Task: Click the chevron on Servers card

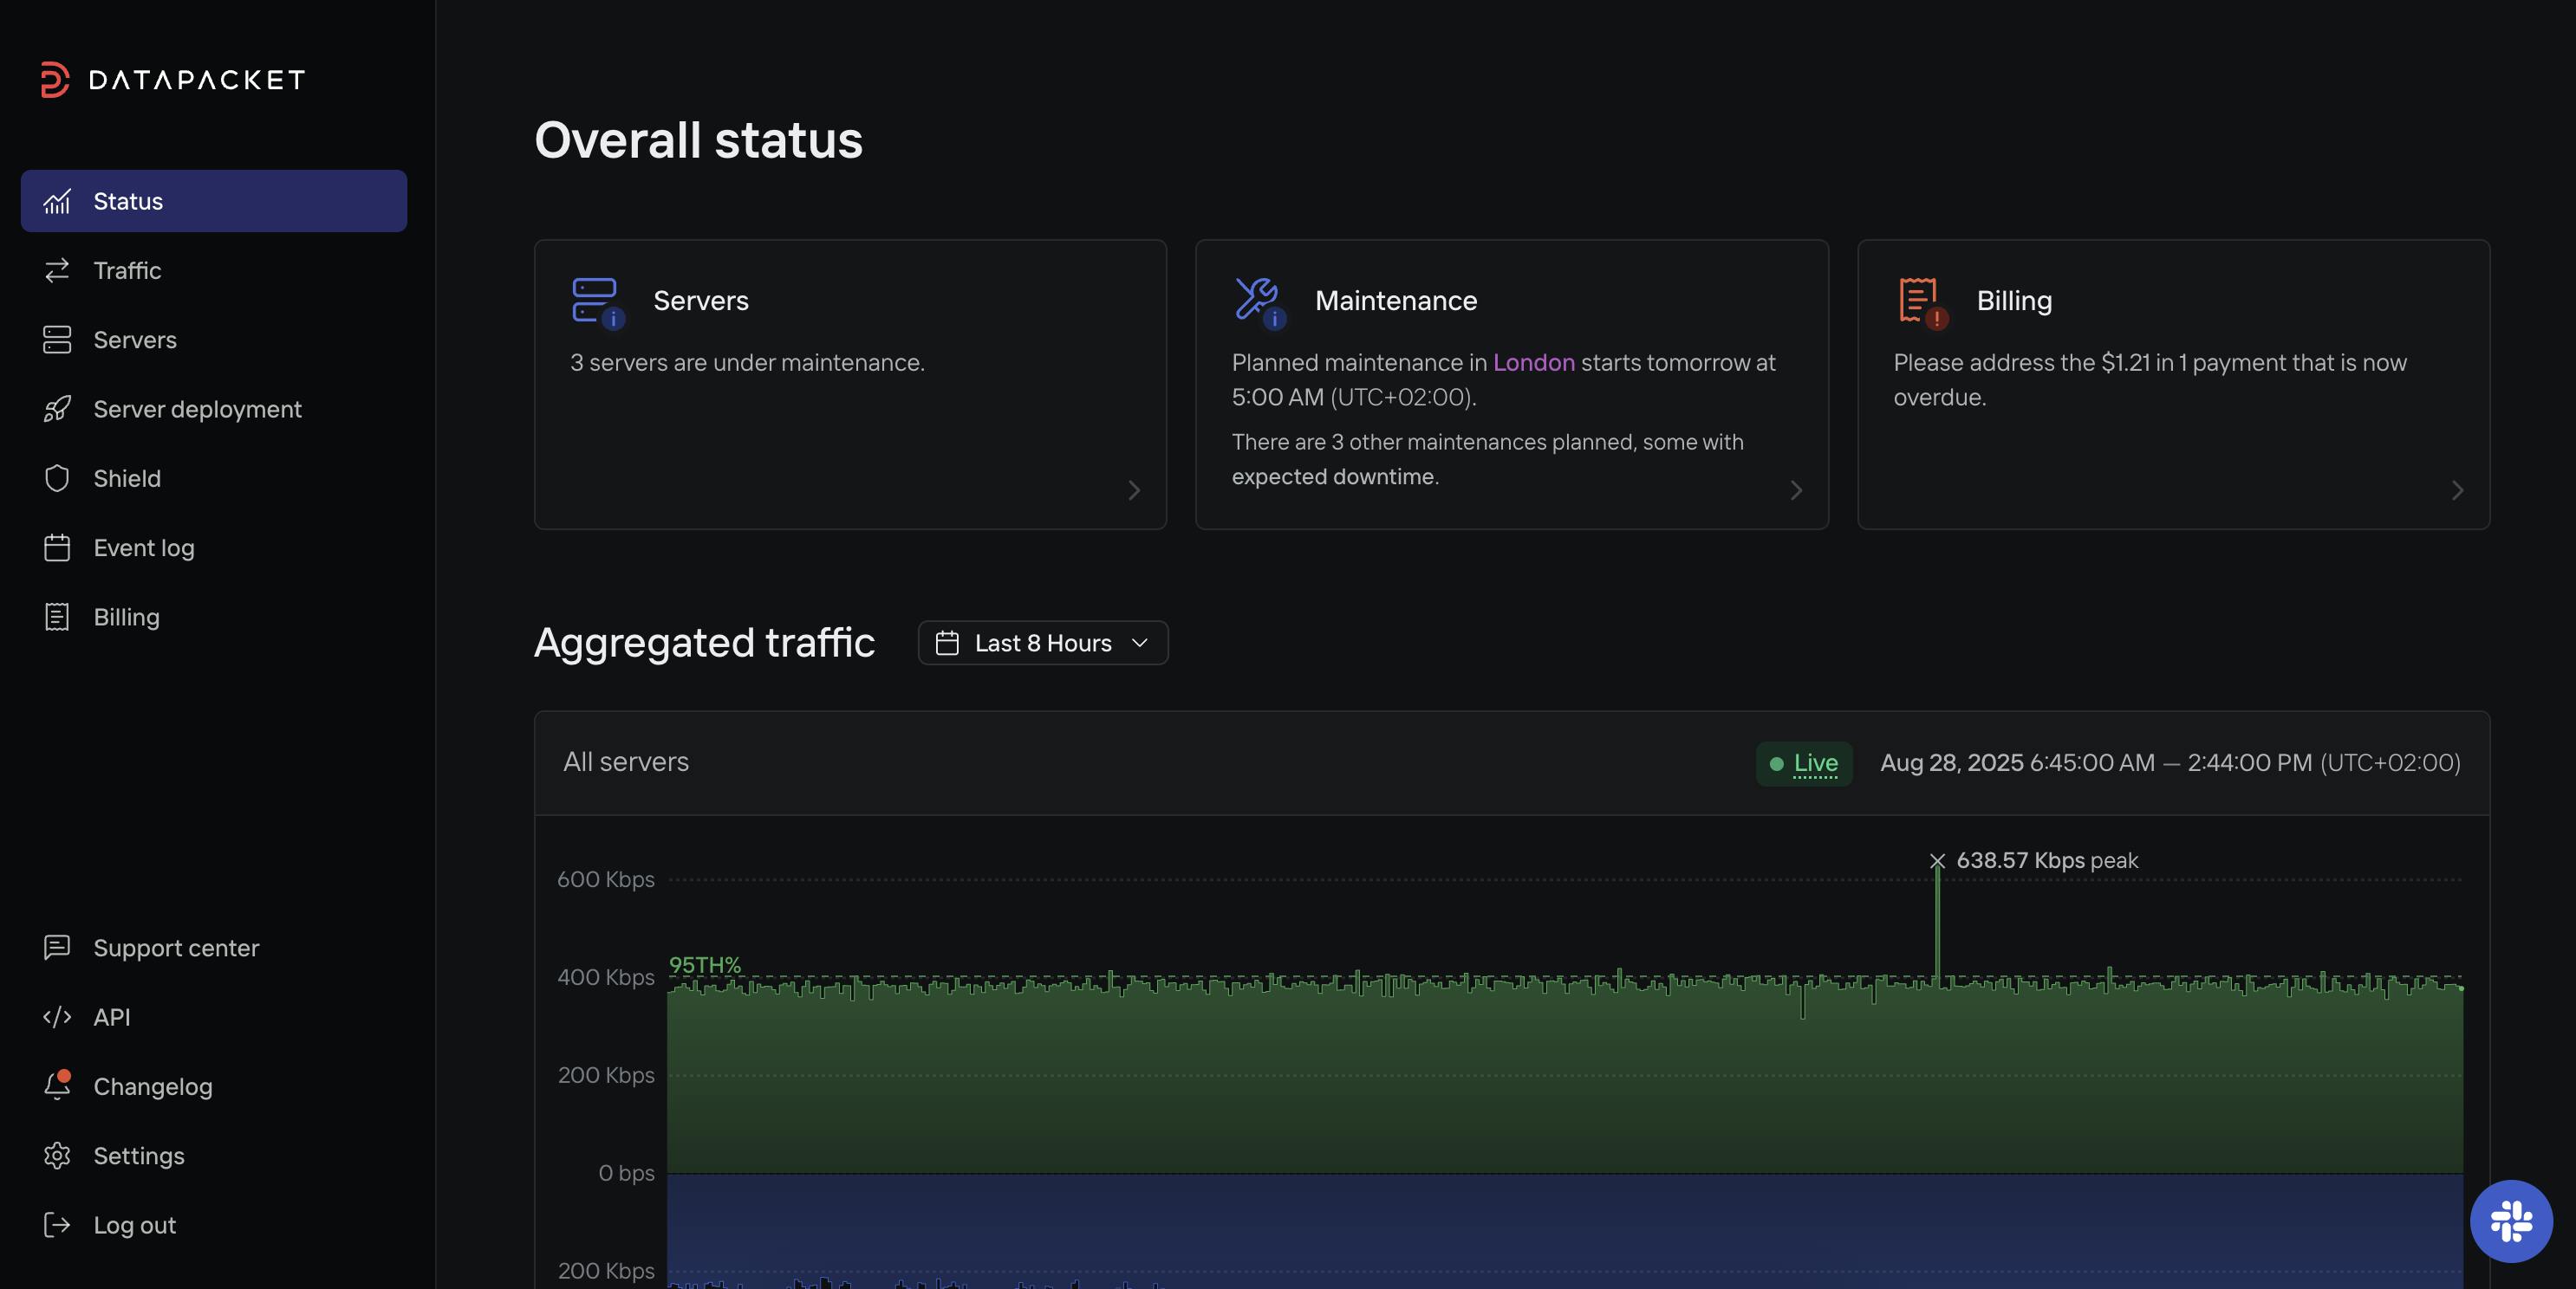Action: tap(1133, 490)
